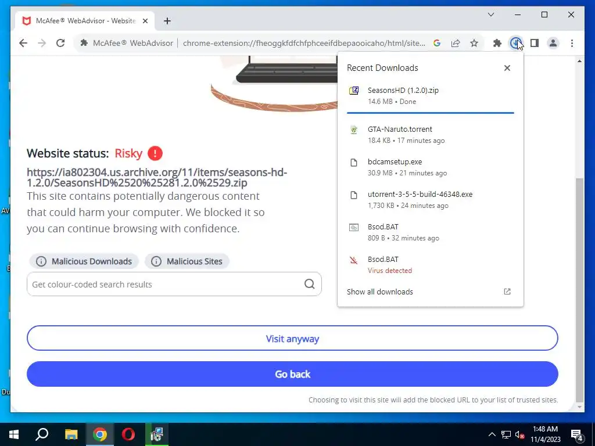Show hidden system tray icons
Image resolution: width=595 pixels, height=446 pixels.
pos(492,434)
